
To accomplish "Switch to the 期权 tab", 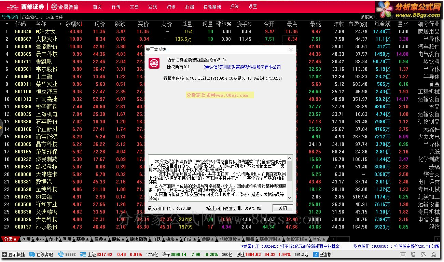I will (250, 239).
